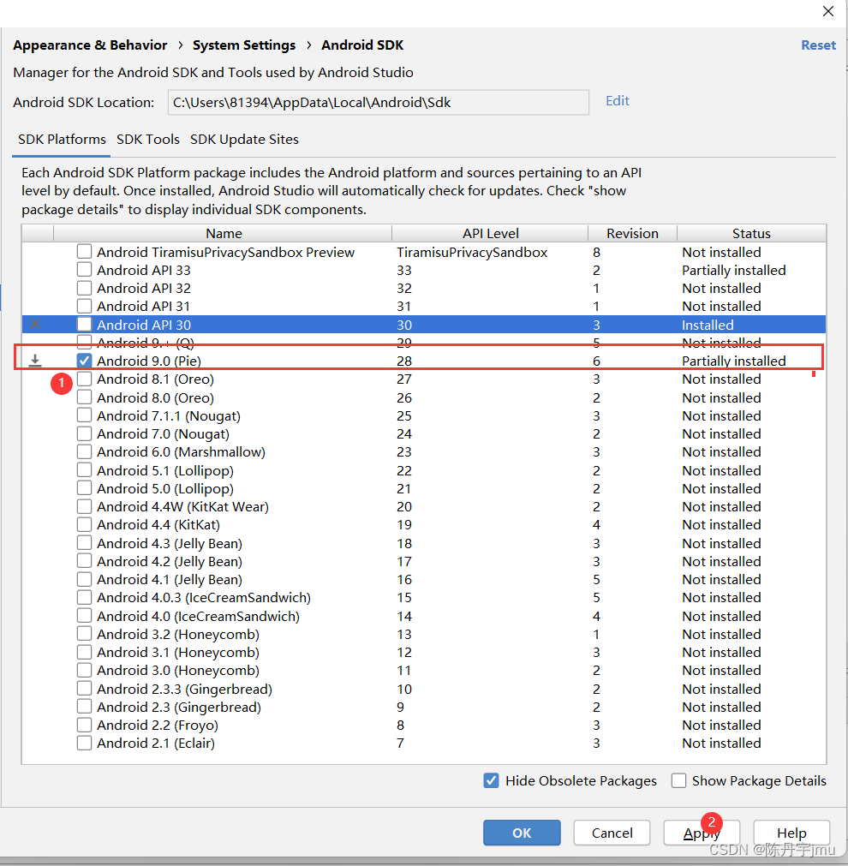Switch to the SDK Tools tab
The image size is (848, 866).
click(148, 139)
